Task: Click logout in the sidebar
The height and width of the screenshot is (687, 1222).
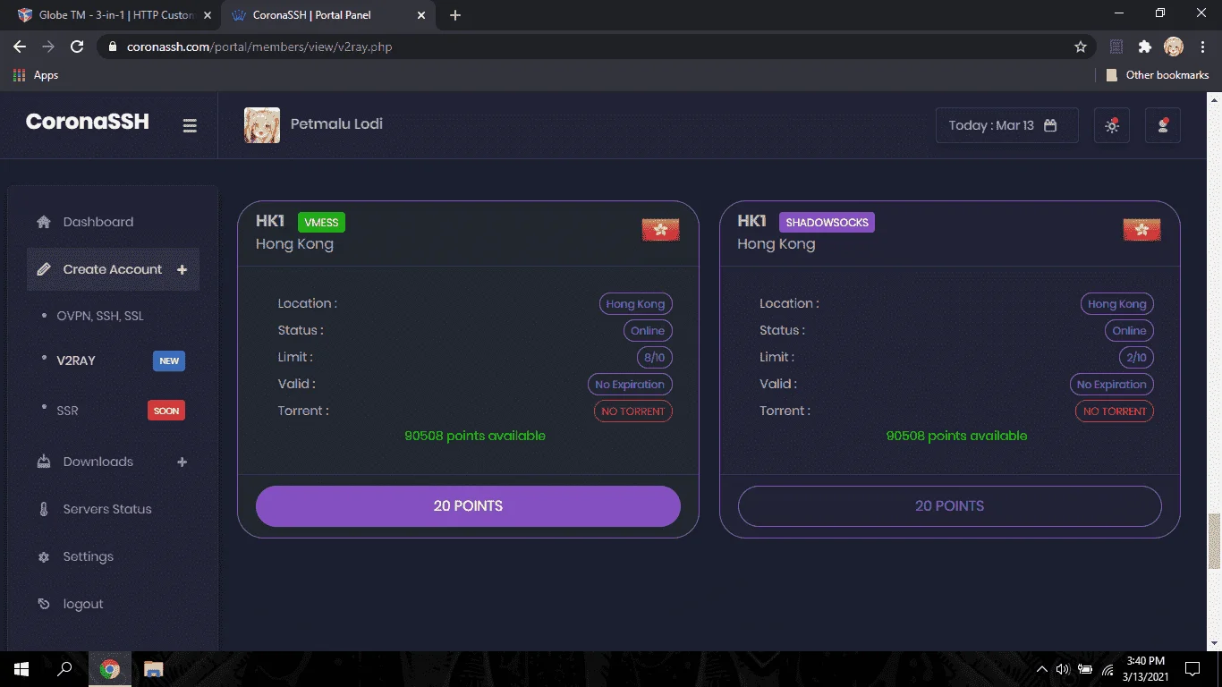Action: click(x=83, y=604)
